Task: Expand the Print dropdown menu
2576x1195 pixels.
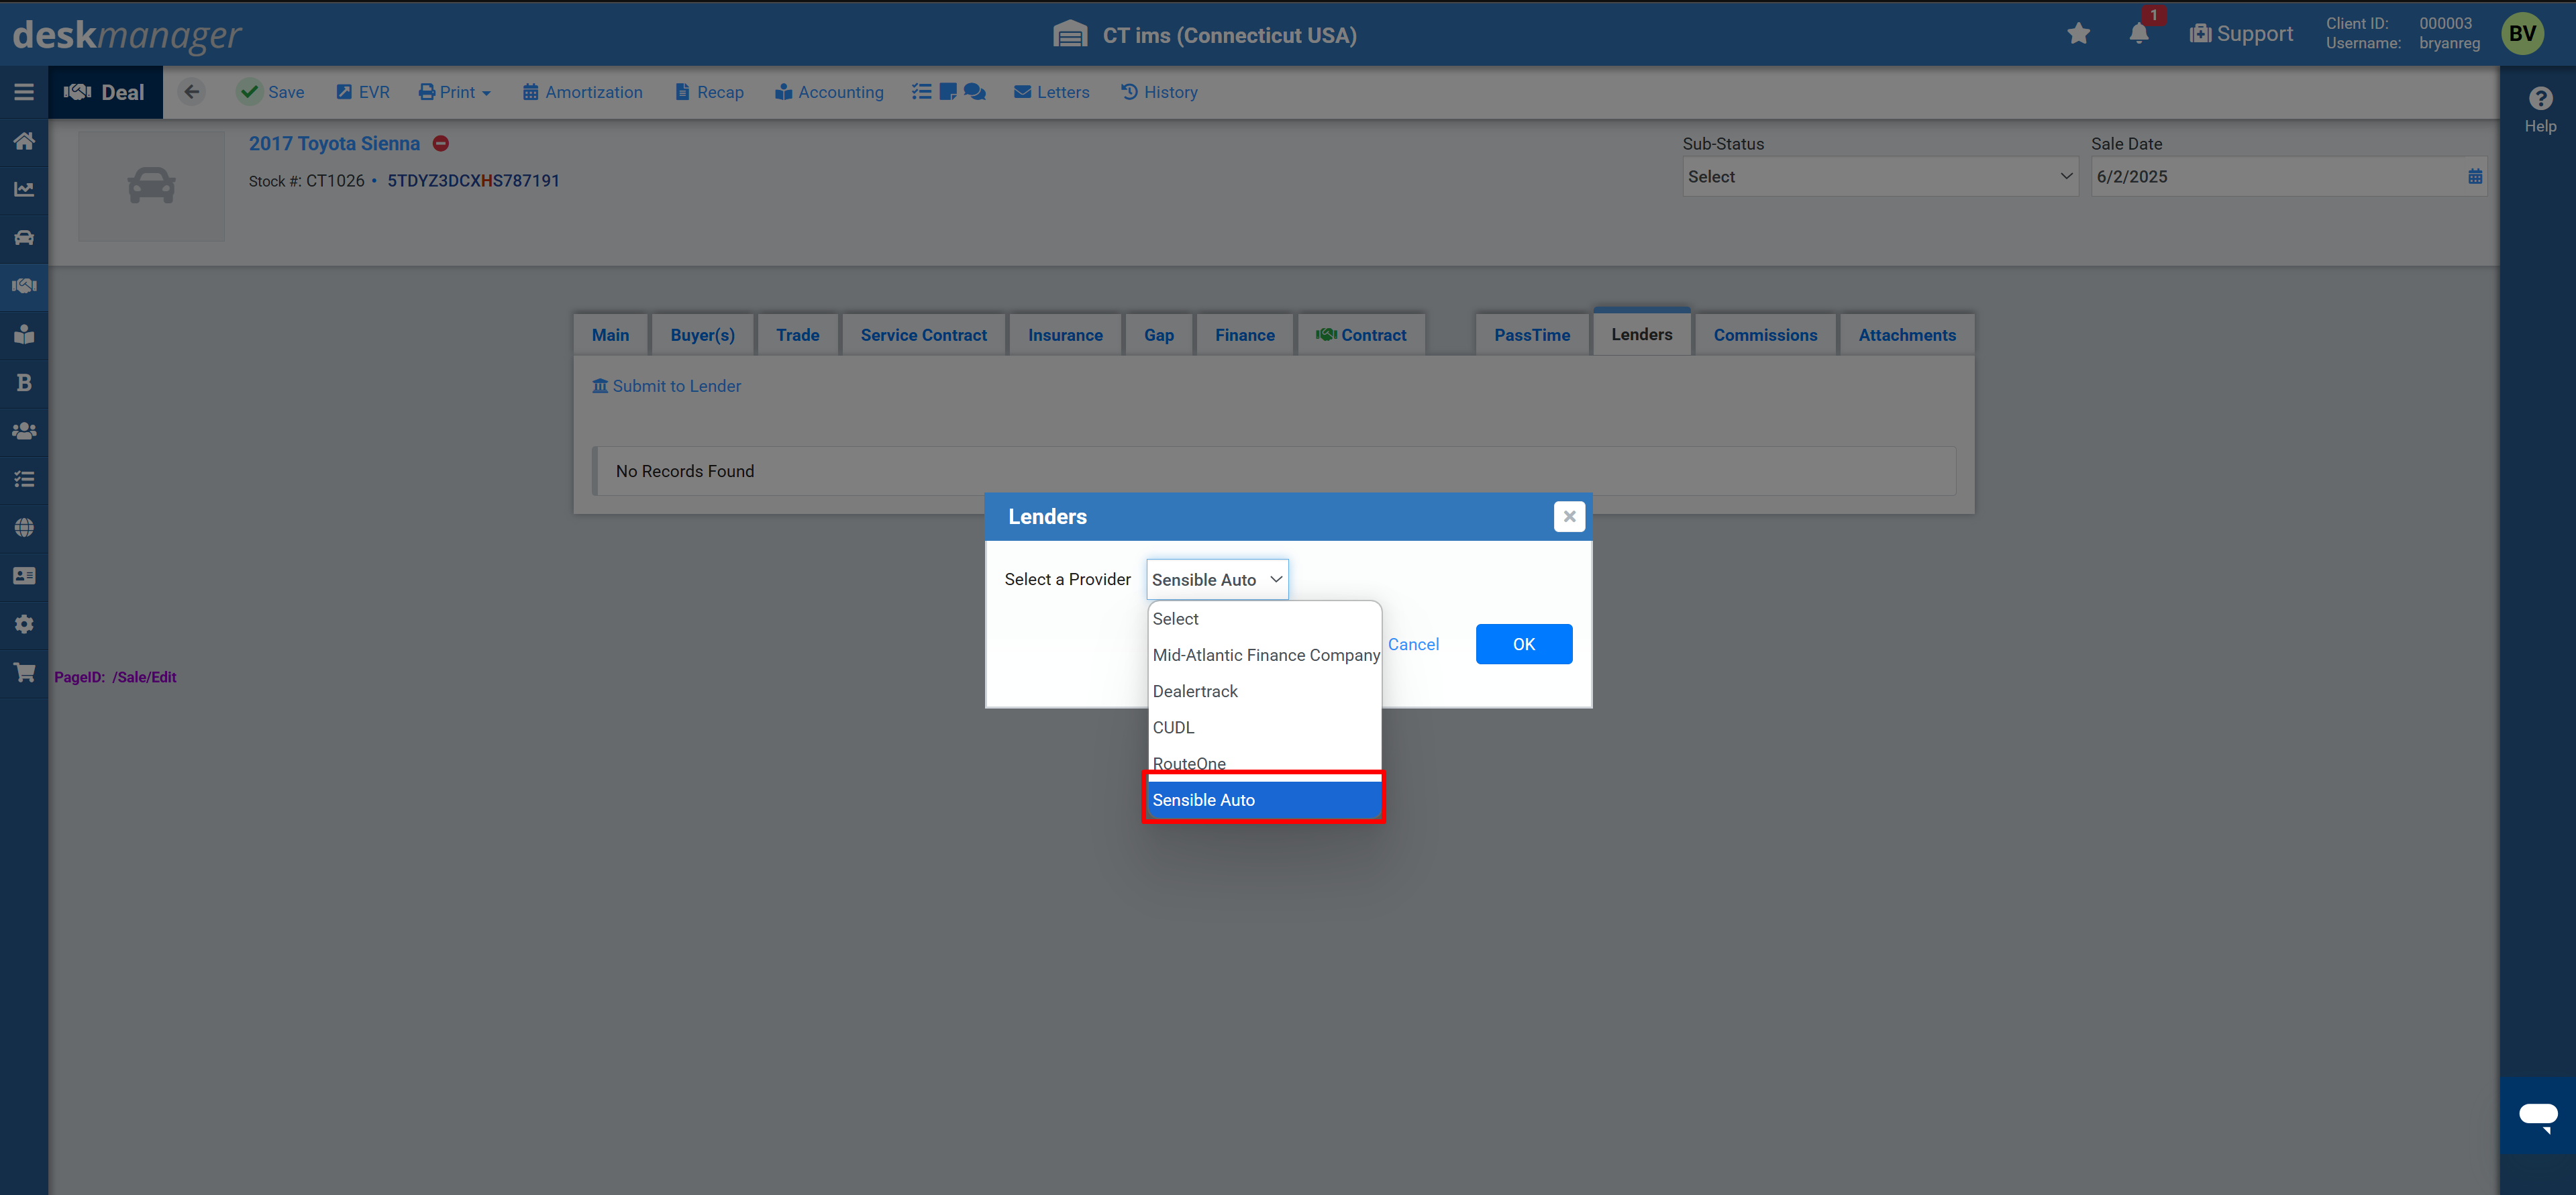Action: 455,92
